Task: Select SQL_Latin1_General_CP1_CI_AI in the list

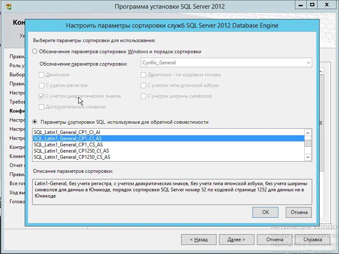Action: click(168, 132)
